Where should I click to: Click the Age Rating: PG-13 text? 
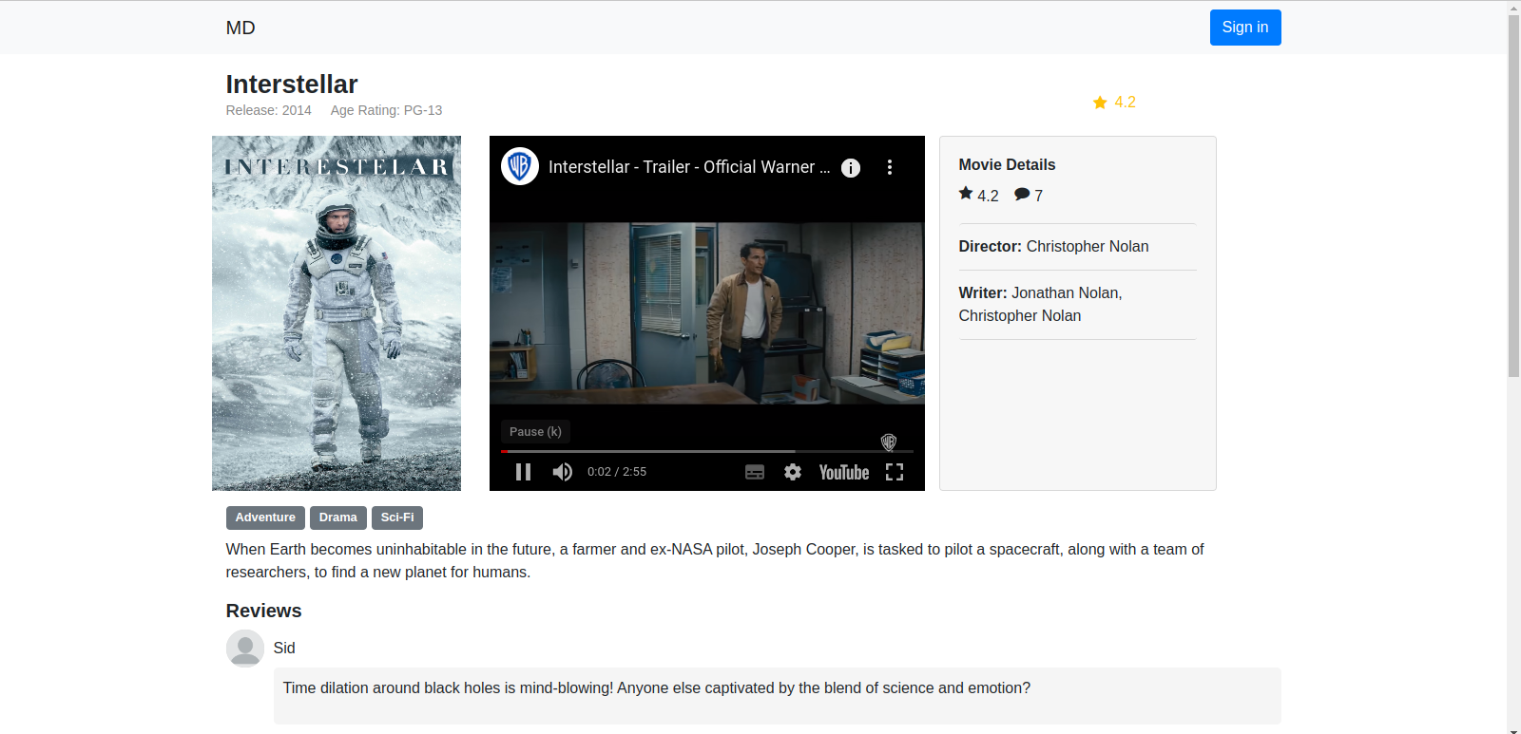[387, 110]
